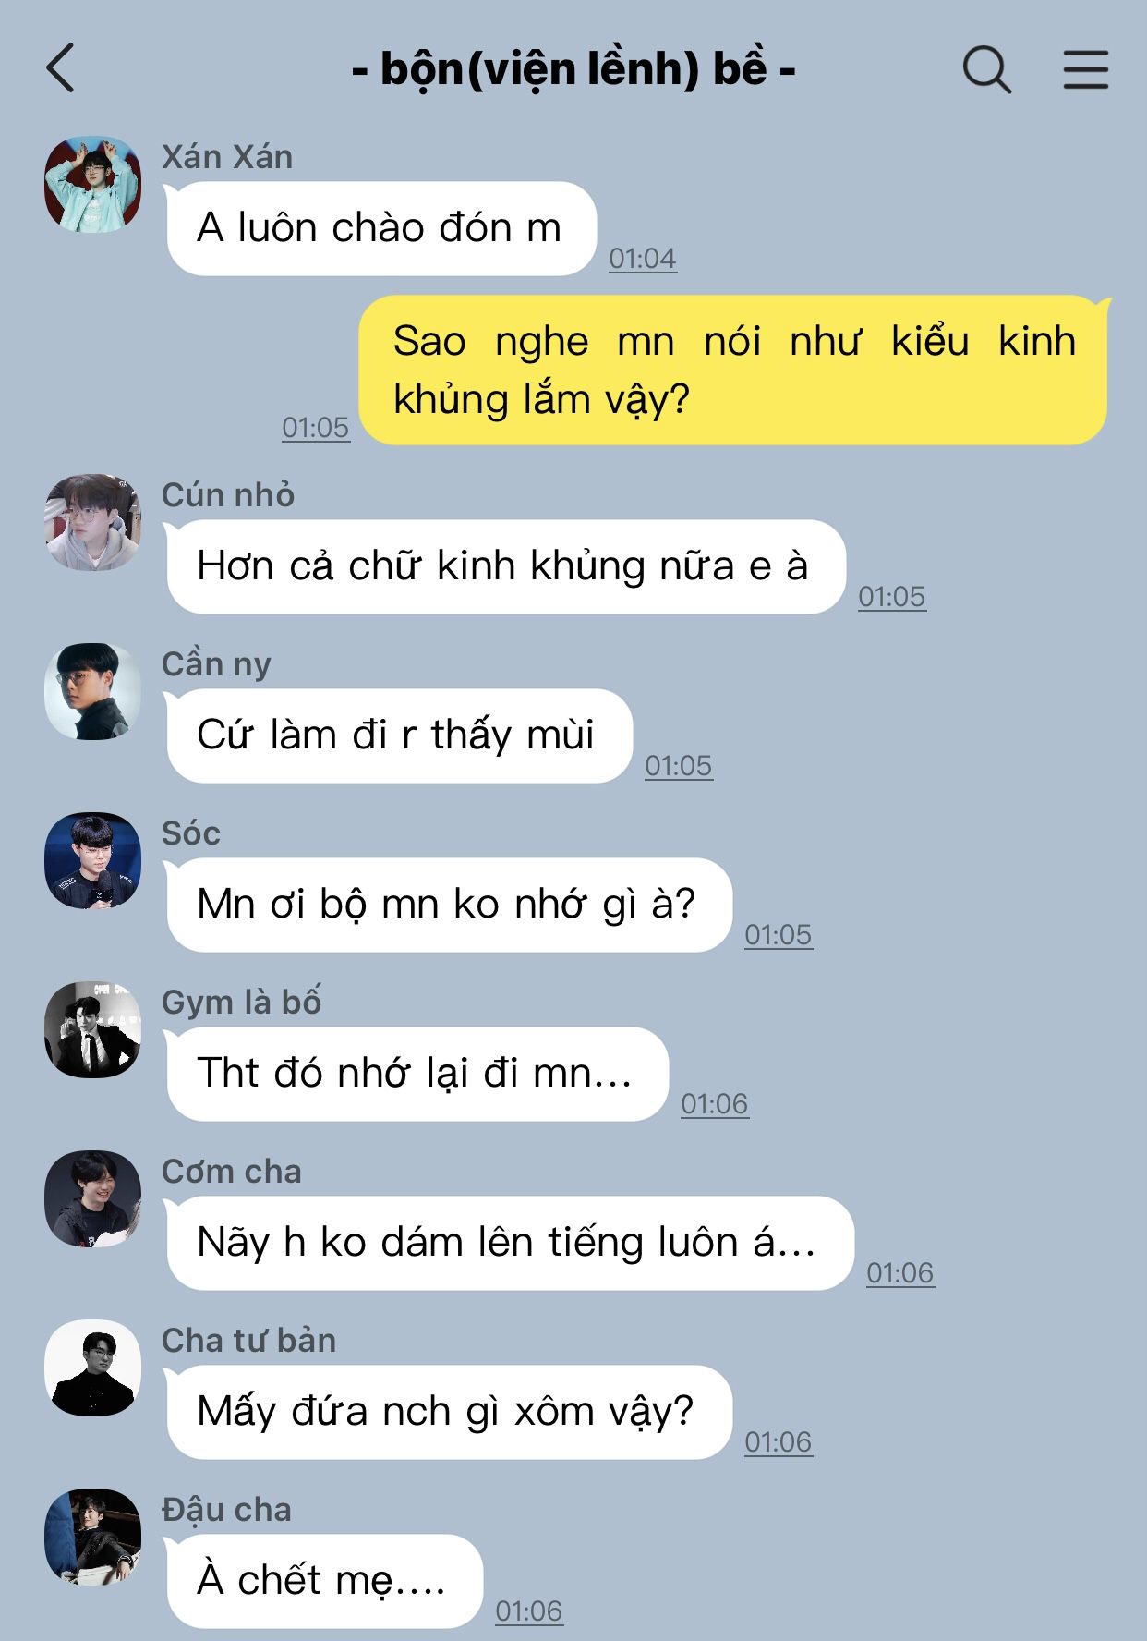Tap Gym là bố's avatar
The image size is (1147, 1641).
(93, 1029)
